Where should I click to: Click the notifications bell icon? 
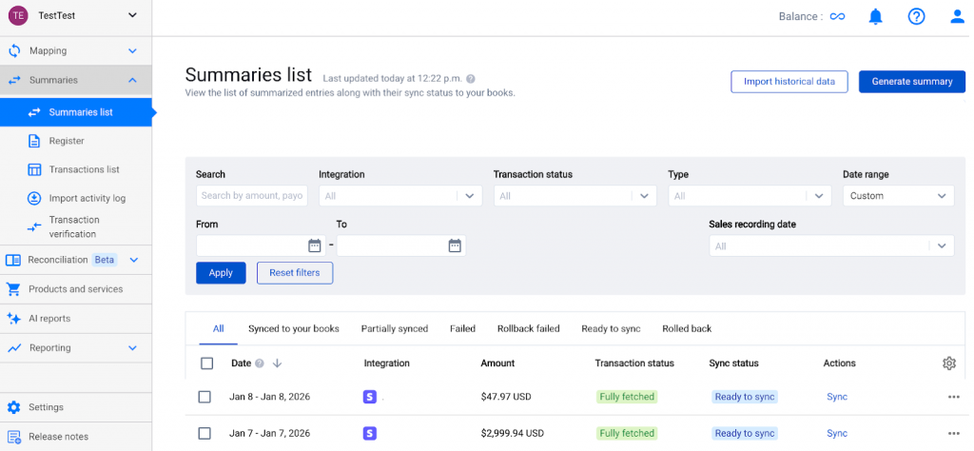point(876,16)
